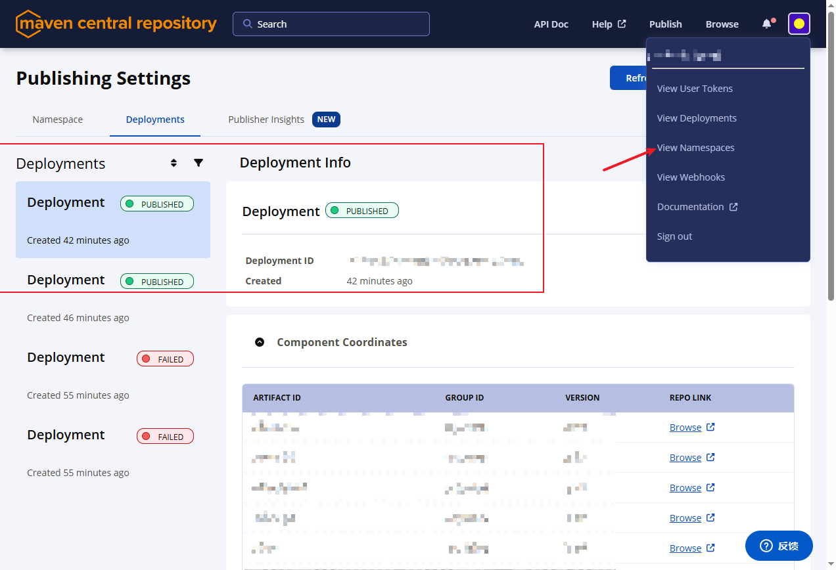Click the second Browse repo link
Image resolution: width=836 pixels, height=570 pixels.
[x=685, y=457]
